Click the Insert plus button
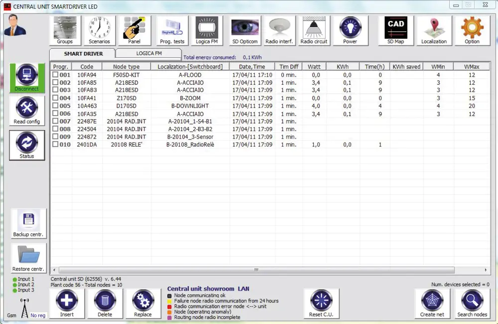Screen dimensions: 498x324 click(67, 303)
